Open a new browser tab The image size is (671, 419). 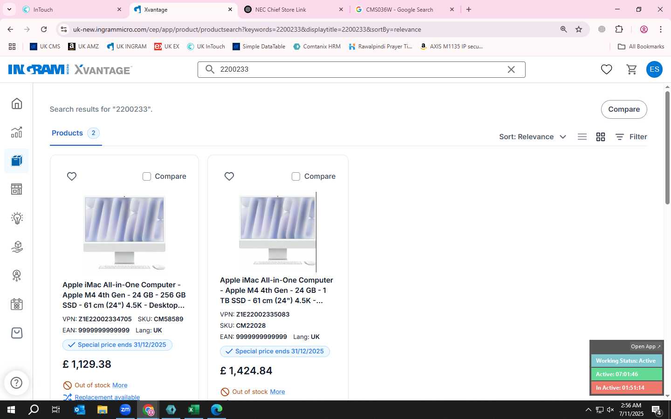[469, 9]
